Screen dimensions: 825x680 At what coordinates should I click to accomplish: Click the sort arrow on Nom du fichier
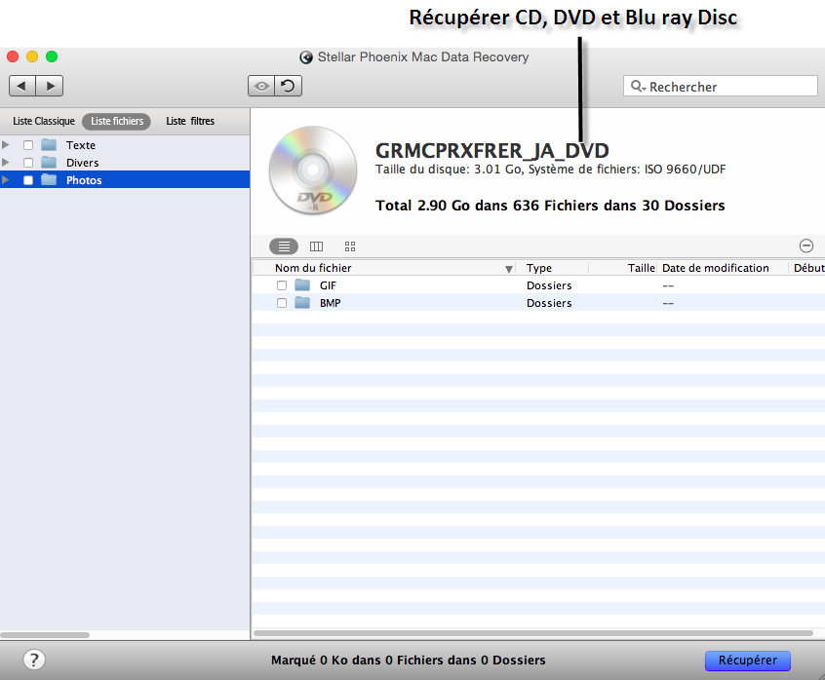(509, 269)
